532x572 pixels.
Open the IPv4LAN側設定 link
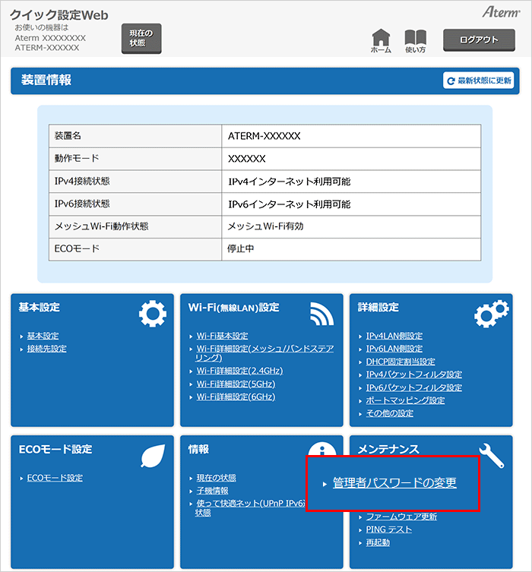click(x=394, y=336)
